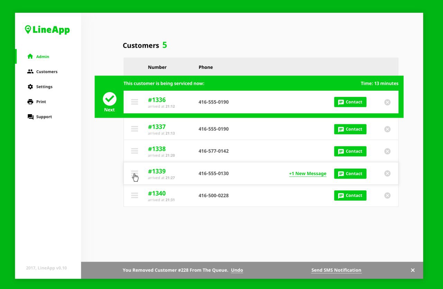Click Send SMS Notification link

click(336, 270)
